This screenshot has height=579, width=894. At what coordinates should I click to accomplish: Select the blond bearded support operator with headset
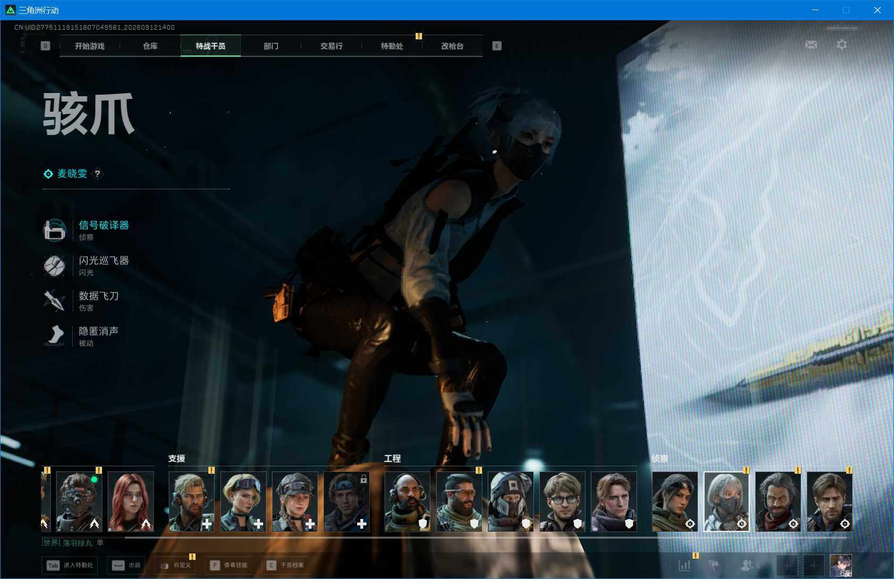point(191,501)
